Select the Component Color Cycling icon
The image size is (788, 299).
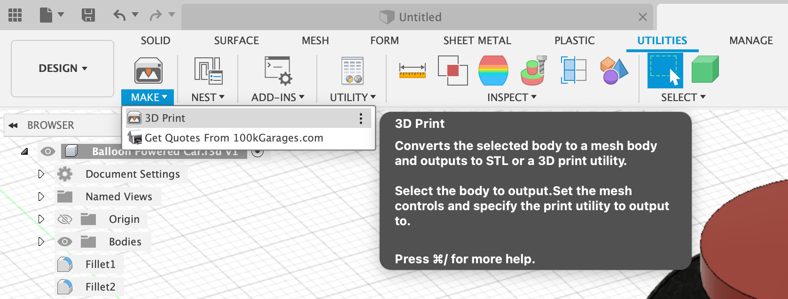614,71
